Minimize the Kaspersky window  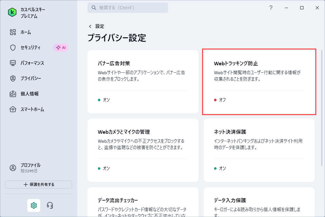286,8
